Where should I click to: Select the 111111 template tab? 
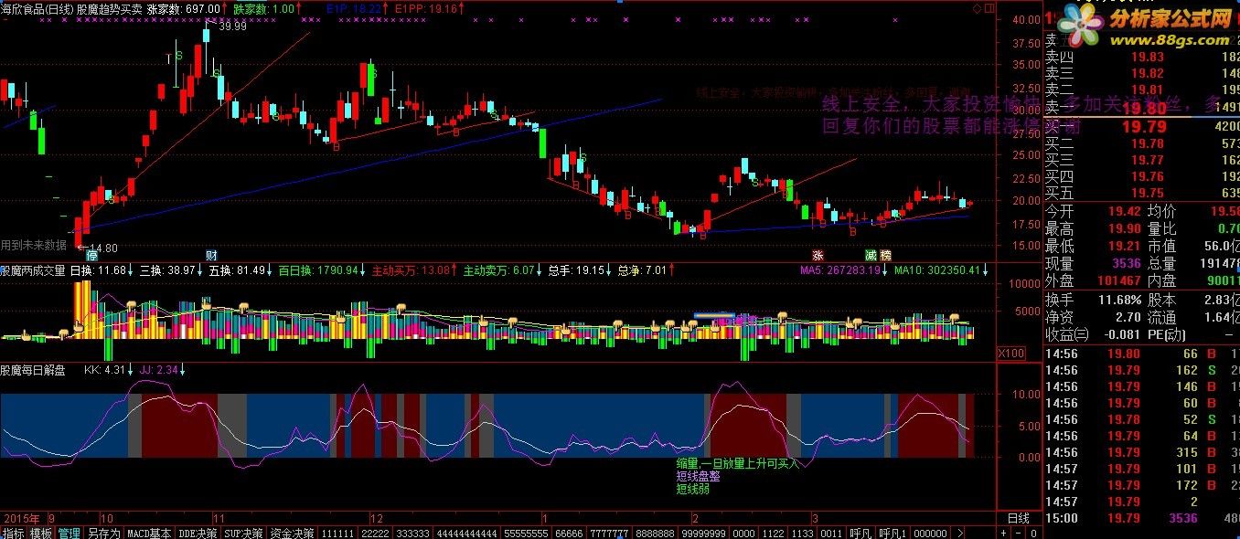point(337,533)
